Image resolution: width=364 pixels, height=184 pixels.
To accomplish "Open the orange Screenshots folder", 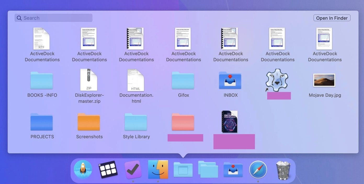I will (x=89, y=122).
